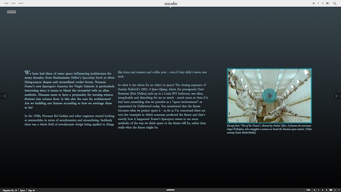
Task: Share via Twitter icon in bottom bar
Action: click(x=323, y=190)
